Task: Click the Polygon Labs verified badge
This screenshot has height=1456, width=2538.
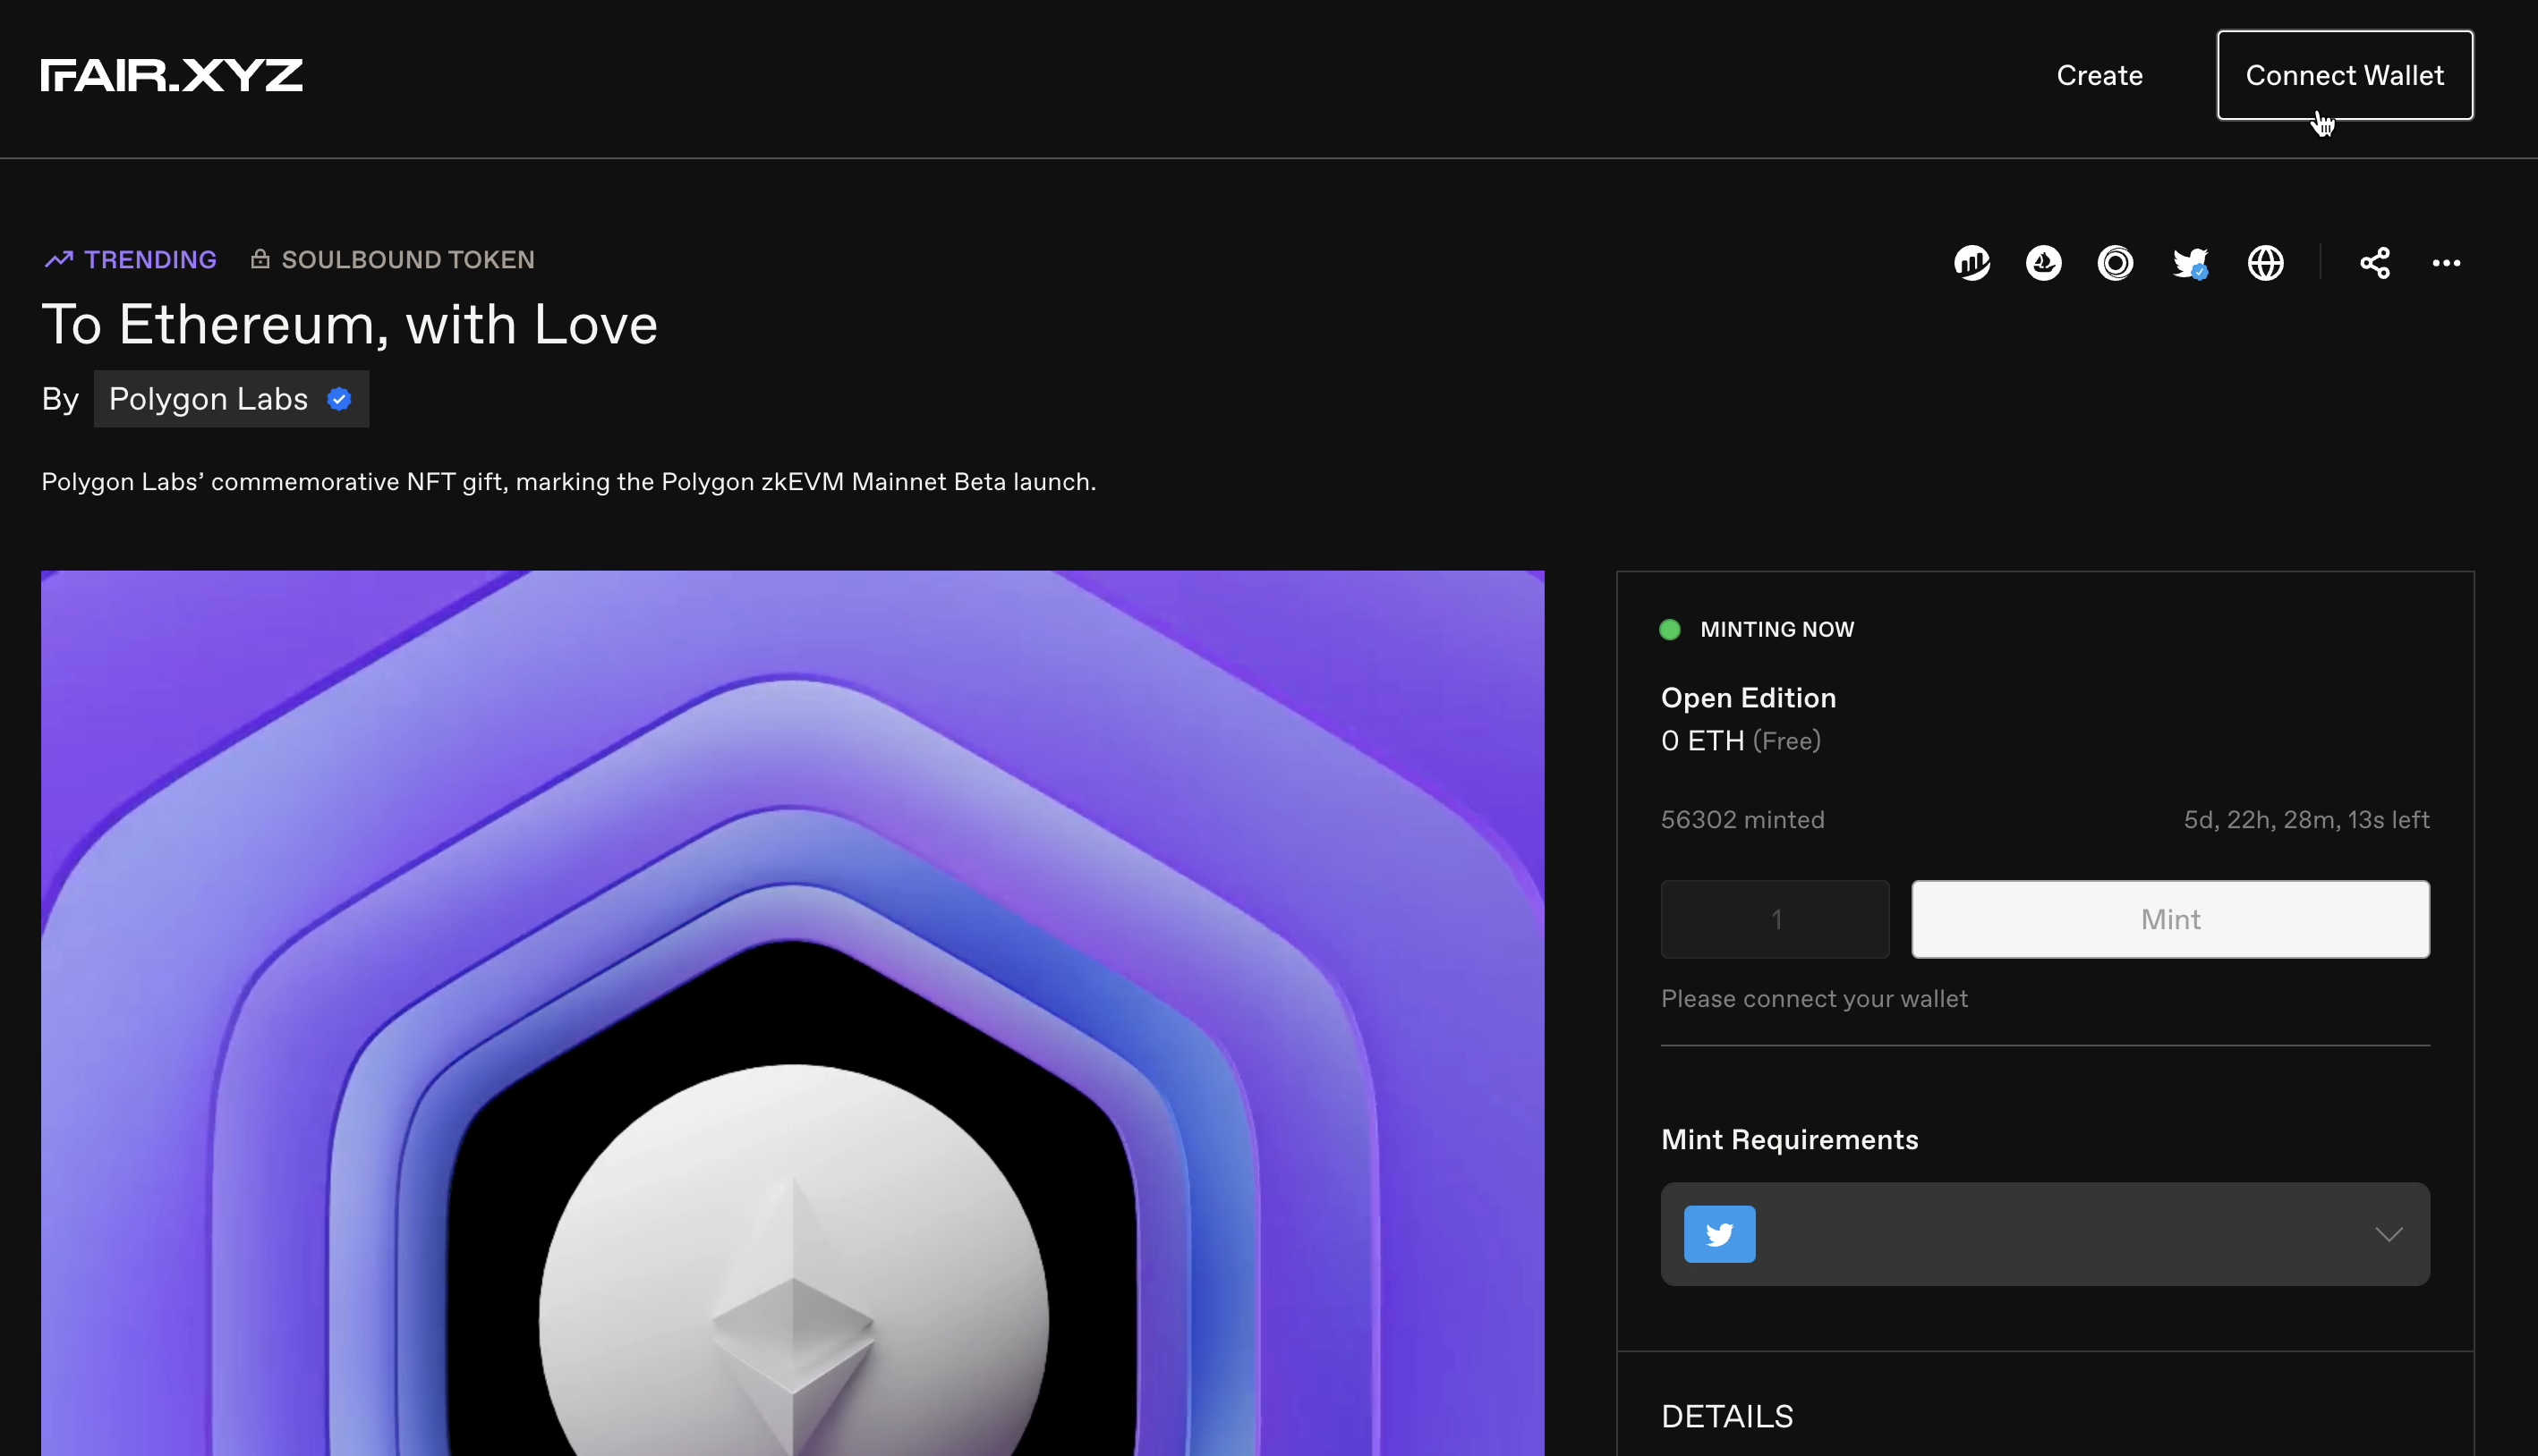Action: tap(340, 399)
